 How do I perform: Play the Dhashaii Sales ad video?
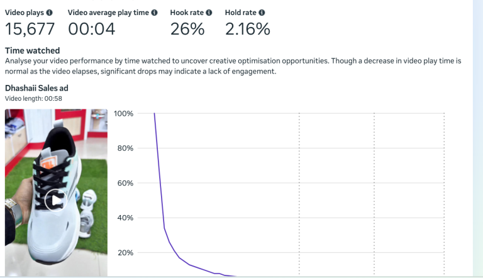(57, 200)
